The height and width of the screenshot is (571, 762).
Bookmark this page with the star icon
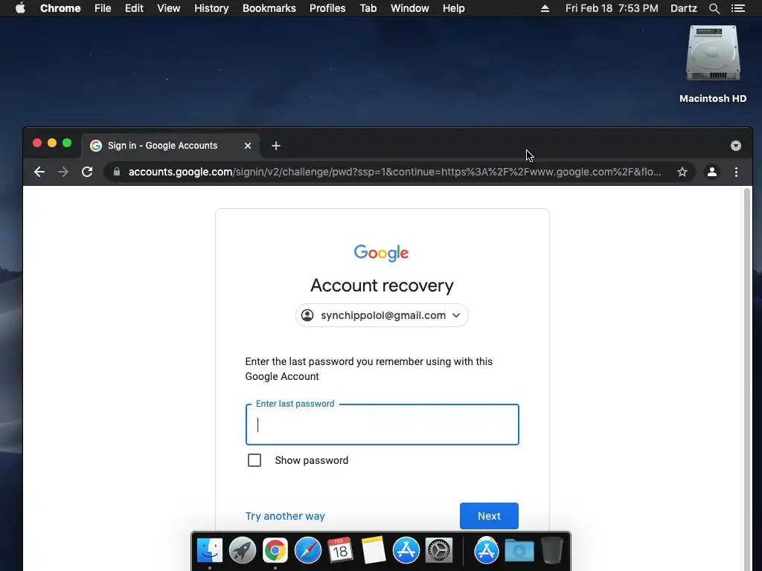[682, 172]
